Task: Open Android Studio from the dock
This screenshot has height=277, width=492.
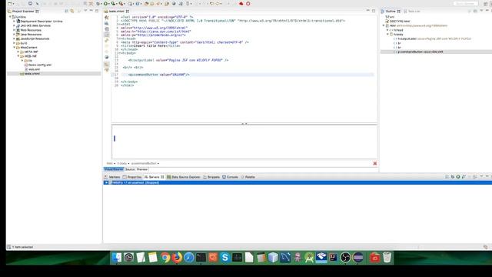Action: pos(309,258)
